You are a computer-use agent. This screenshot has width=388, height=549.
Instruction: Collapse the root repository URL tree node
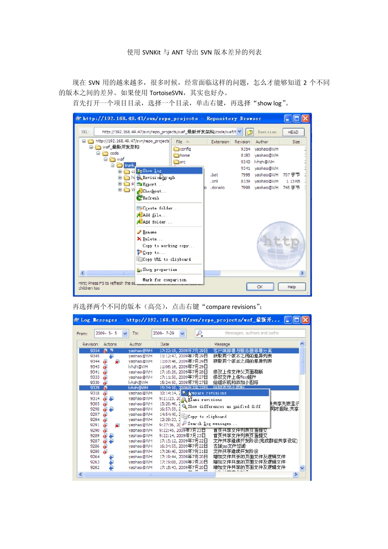click(84, 141)
